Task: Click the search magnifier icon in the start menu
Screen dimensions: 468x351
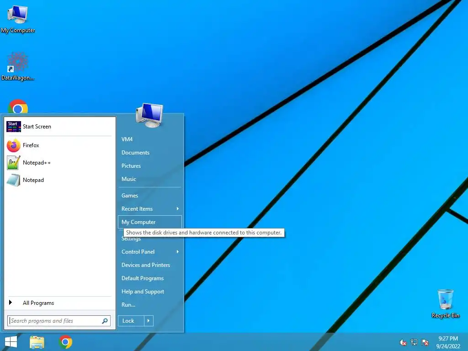Action: point(105,321)
